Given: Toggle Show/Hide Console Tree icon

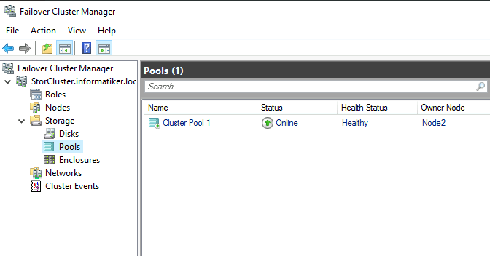Looking at the screenshot, I should (65, 48).
